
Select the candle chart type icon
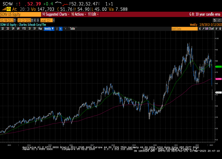pos(61,29)
